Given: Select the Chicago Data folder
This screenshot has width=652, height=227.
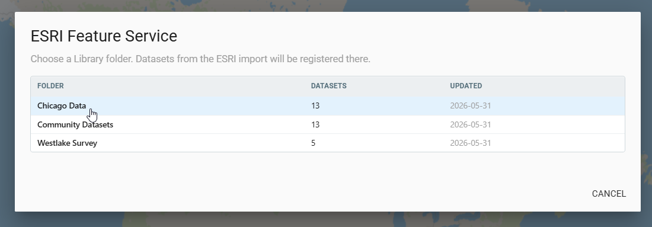Looking at the screenshot, I should (x=327, y=105).
